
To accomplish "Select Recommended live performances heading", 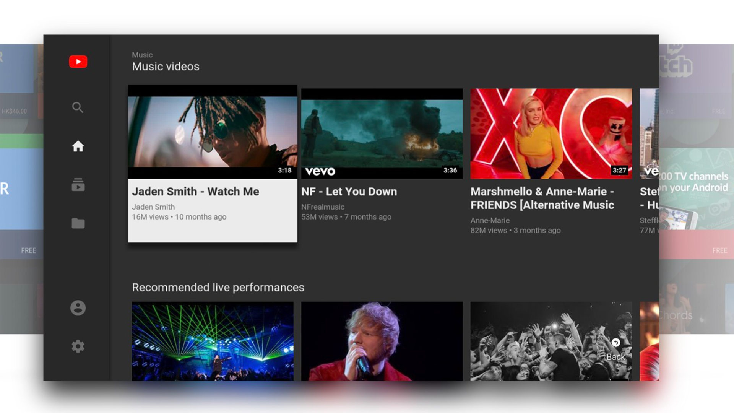I will click(218, 288).
